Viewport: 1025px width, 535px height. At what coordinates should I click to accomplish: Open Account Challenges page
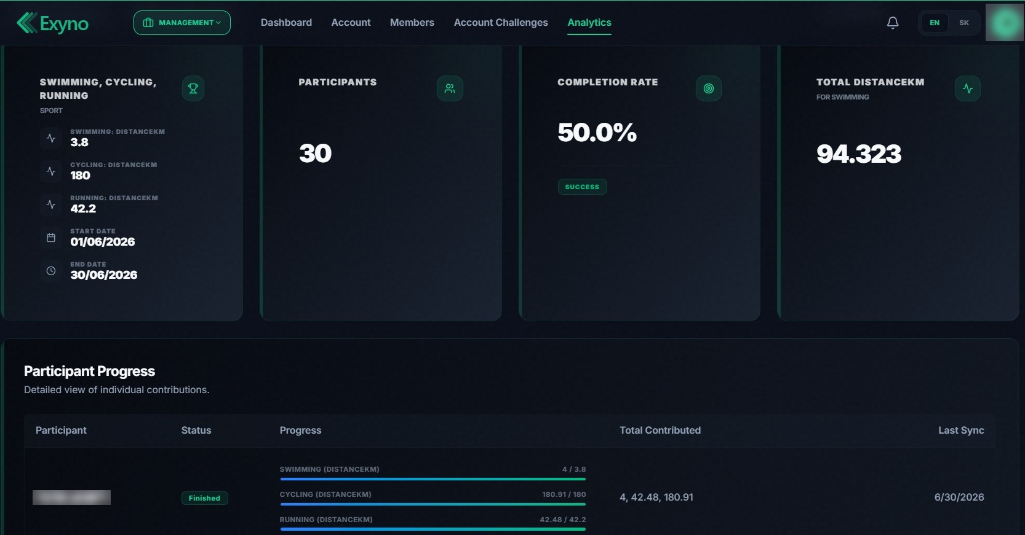501,23
